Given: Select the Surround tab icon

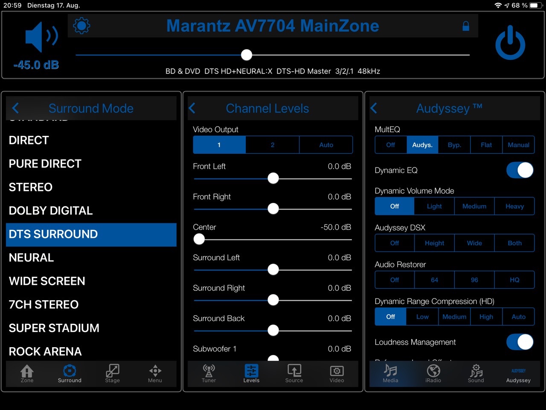Looking at the screenshot, I should coord(70,373).
